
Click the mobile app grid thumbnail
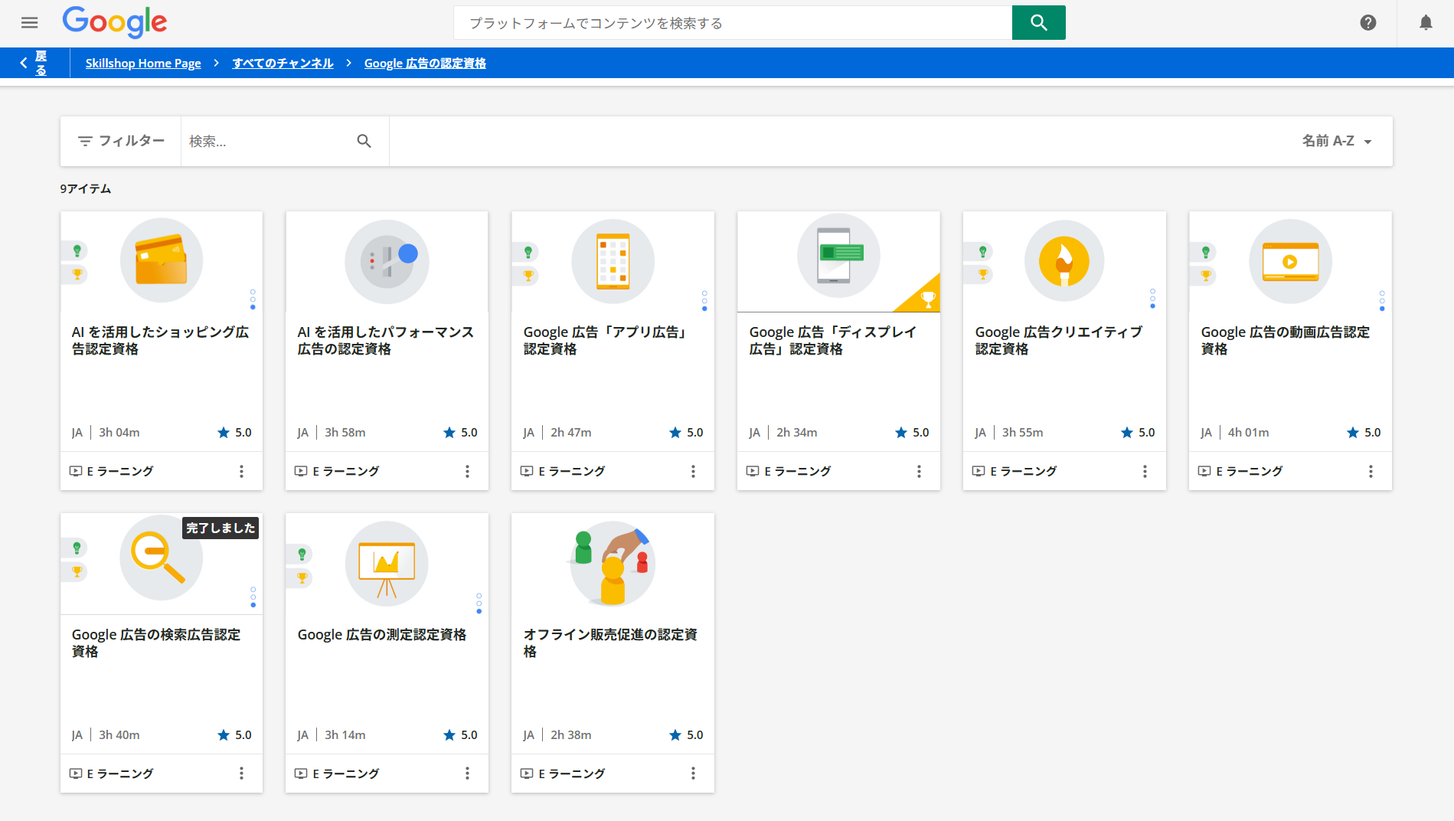point(613,262)
